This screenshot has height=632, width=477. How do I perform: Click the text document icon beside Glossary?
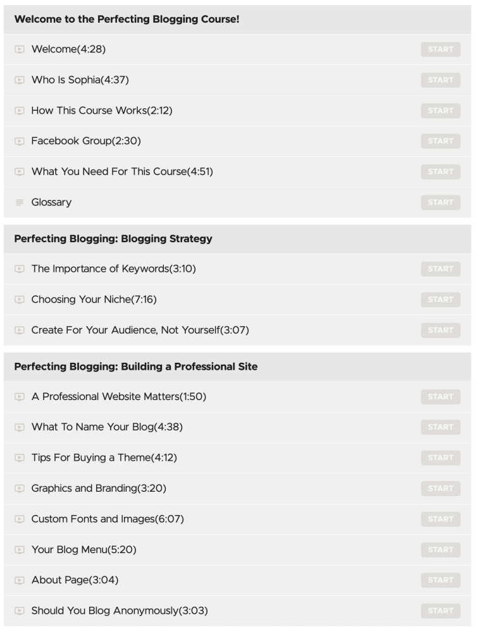click(20, 202)
